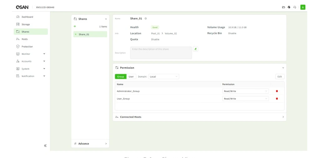This screenshot has width=319, height=158.
Task: Select Share_01 in the shares list
Action: pyautogui.click(x=90, y=34)
